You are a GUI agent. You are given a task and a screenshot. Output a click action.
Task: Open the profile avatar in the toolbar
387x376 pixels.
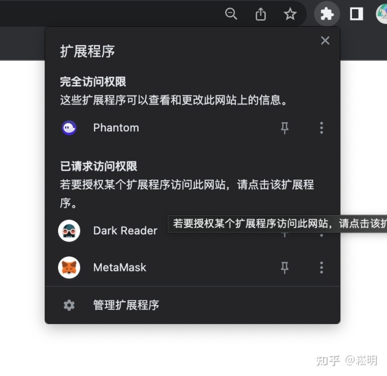(382, 14)
